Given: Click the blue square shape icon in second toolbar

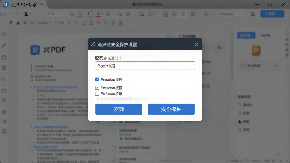Looking at the screenshot, I should [84, 23].
